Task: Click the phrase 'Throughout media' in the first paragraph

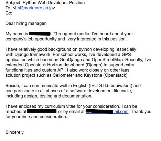Action: pos(71,34)
